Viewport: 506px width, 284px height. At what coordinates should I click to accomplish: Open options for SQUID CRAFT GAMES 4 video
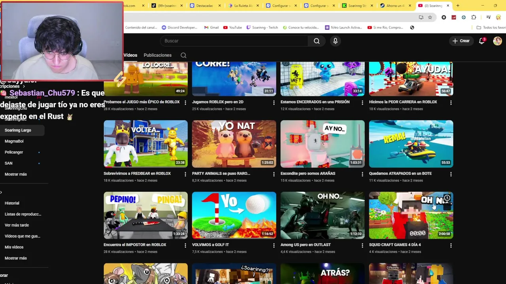point(451,245)
